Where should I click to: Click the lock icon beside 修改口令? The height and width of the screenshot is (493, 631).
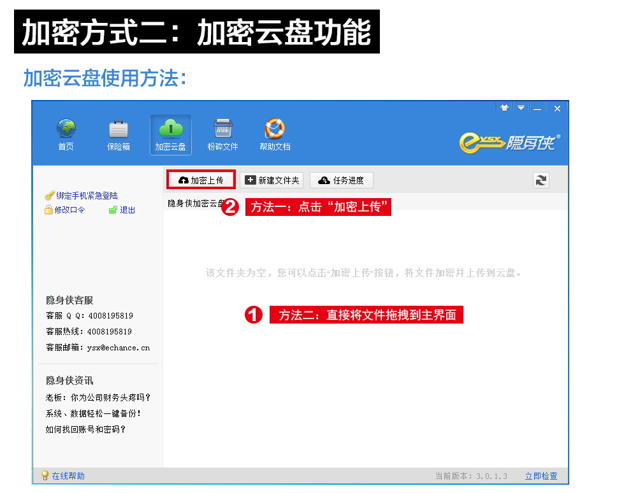[x=48, y=210]
